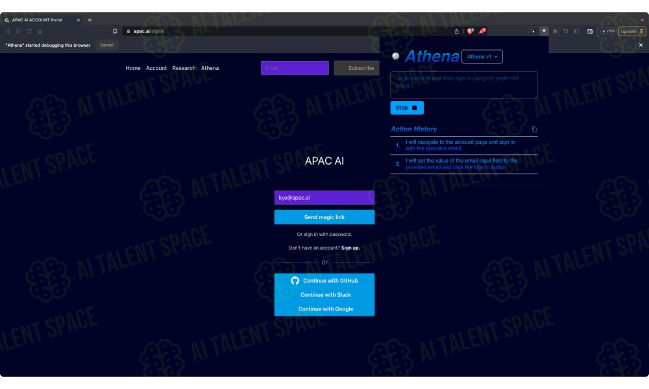Open the Research nav item
Image resolution: width=649 pixels, height=389 pixels.
[x=184, y=68]
